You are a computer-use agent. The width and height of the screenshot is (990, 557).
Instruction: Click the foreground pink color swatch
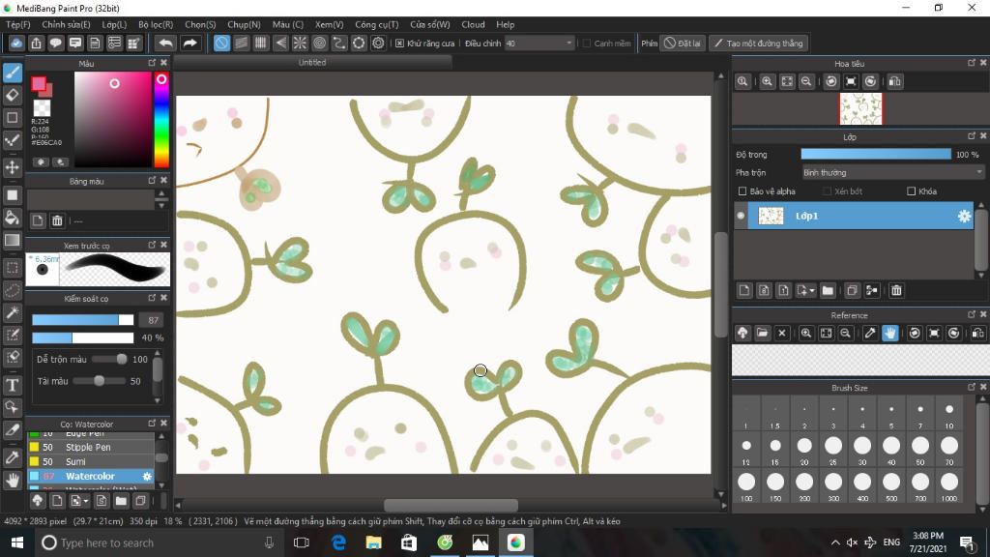tap(39, 83)
